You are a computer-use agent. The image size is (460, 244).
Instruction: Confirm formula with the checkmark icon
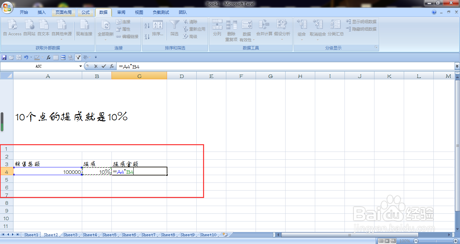coord(104,67)
